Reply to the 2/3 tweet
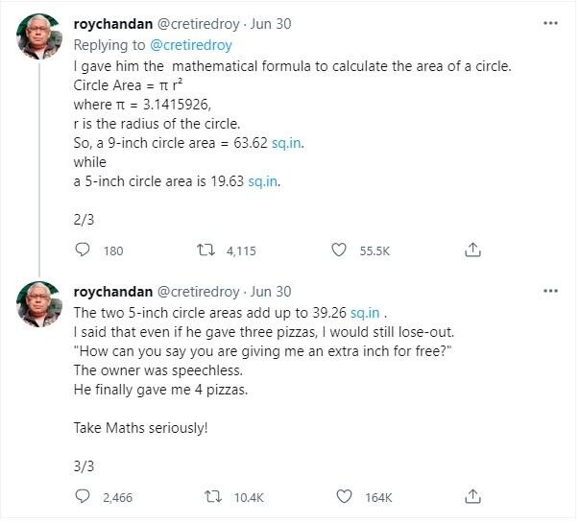The height and width of the screenshot is (524, 581). (83, 250)
